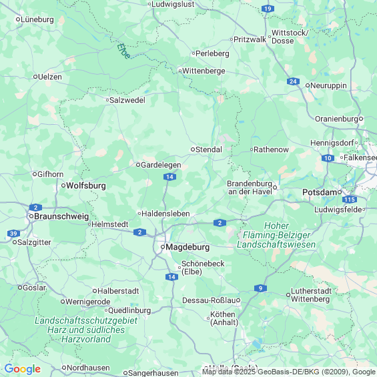The width and height of the screenshot is (377, 377).
Task: Click the Stendal town label
Action: (x=209, y=149)
